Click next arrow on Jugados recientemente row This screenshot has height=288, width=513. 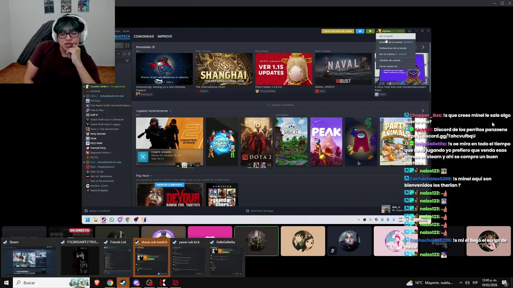[423, 111]
